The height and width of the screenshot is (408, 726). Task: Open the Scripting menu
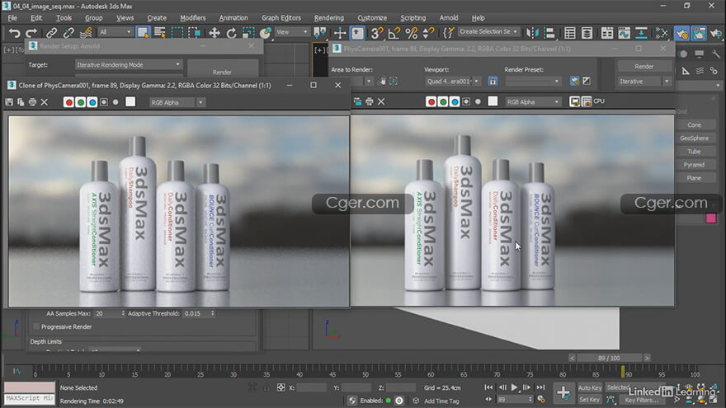tap(413, 17)
